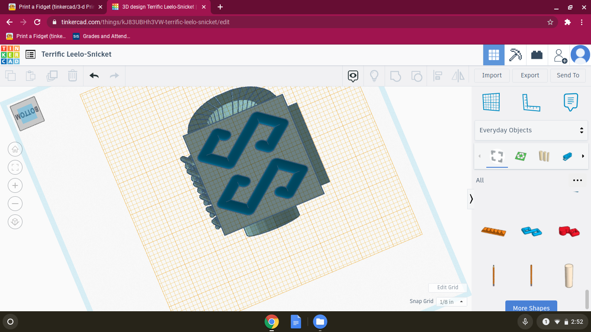The width and height of the screenshot is (591, 332).
Task: Click the Undo arrow
Action: (94, 75)
